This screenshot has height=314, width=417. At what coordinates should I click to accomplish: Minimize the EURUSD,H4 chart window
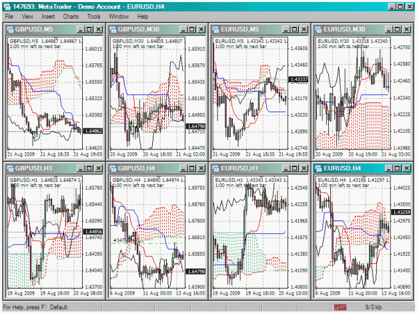tap(389, 168)
